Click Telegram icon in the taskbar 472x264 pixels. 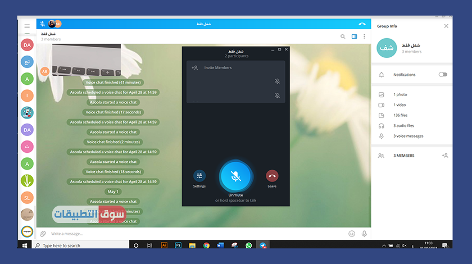(263, 245)
